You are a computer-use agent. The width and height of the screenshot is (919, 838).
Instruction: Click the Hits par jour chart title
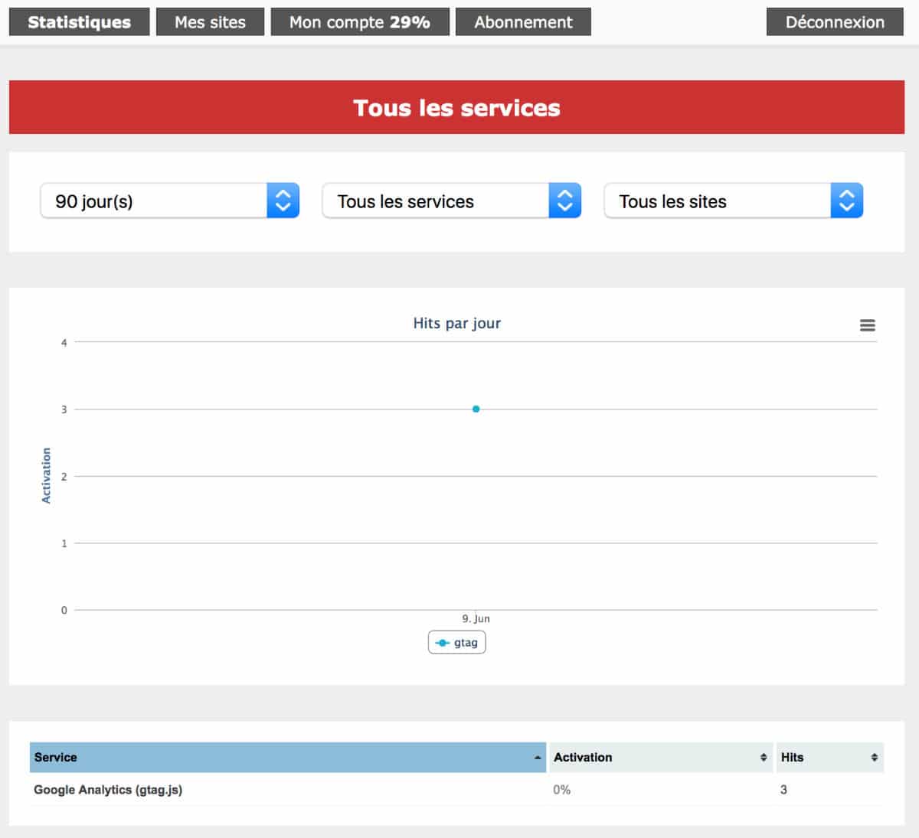point(456,323)
